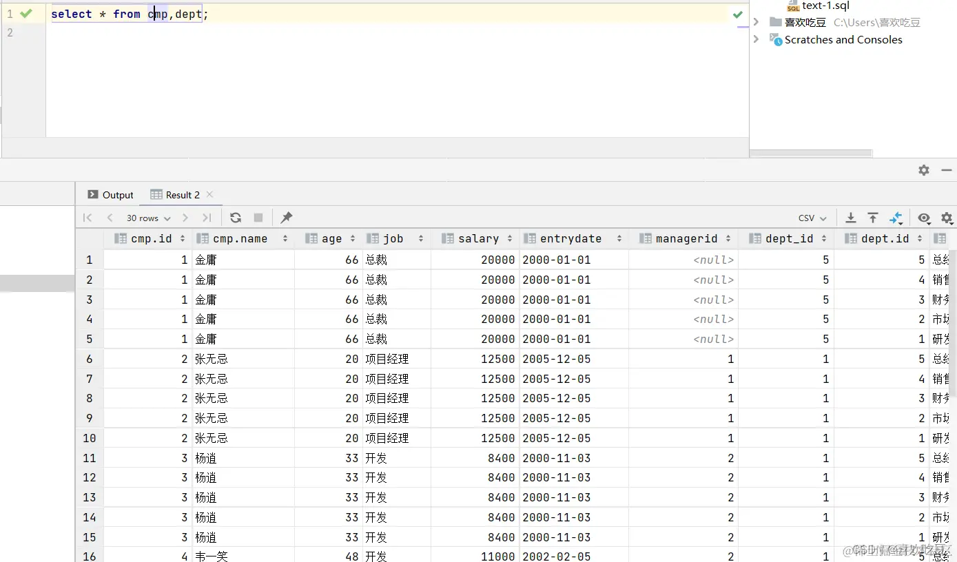Sort by dept.id column arrows
957x562 pixels.
tap(920, 238)
